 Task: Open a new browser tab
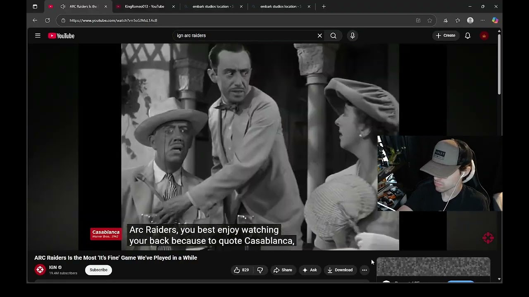click(x=324, y=7)
